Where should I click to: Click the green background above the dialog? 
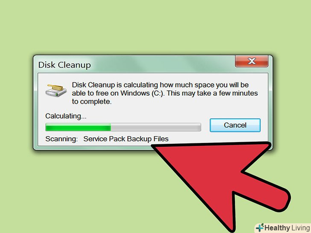(x=155, y=28)
